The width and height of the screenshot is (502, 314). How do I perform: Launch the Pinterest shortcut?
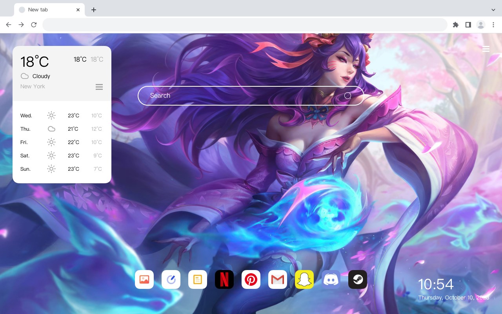(251, 279)
